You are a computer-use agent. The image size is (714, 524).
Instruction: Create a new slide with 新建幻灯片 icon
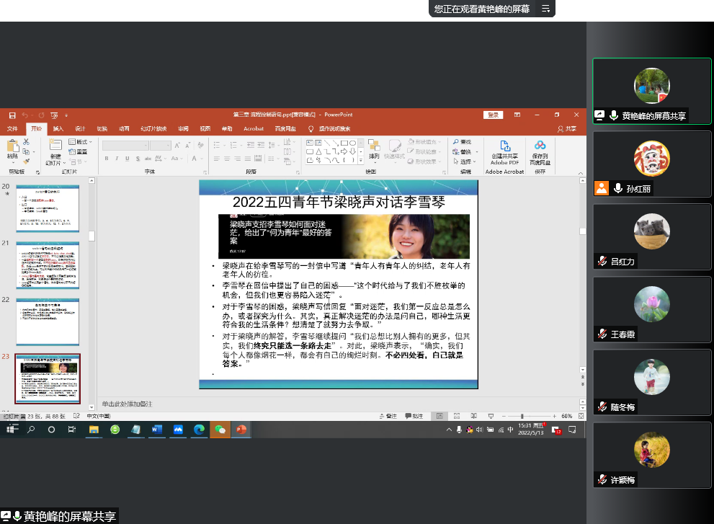click(55, 149)
